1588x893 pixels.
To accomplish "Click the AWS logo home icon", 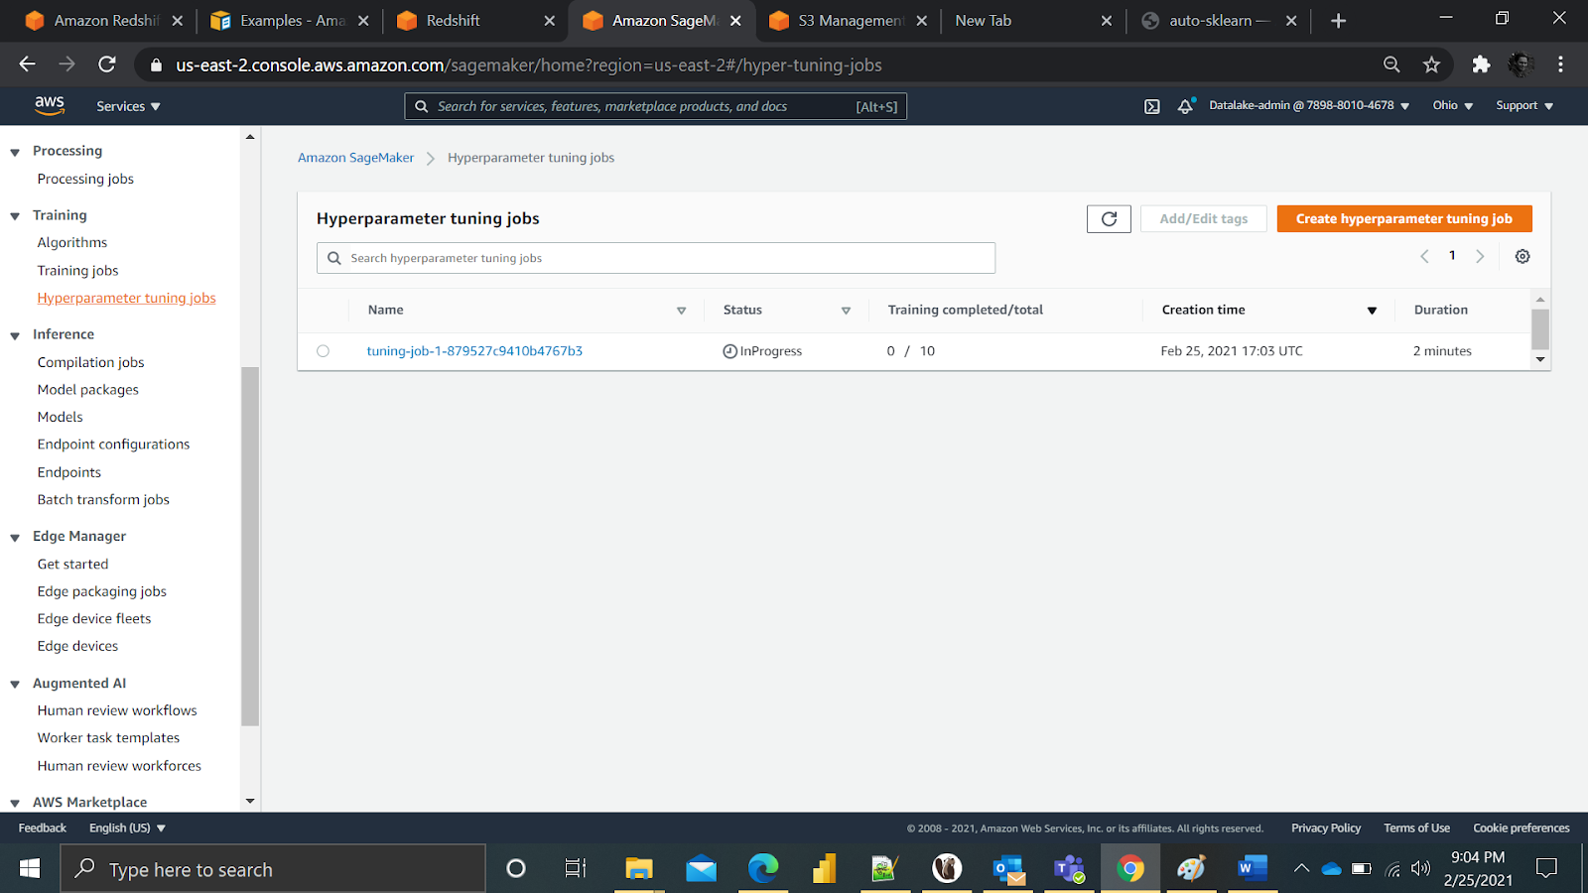I will point(50,105).
